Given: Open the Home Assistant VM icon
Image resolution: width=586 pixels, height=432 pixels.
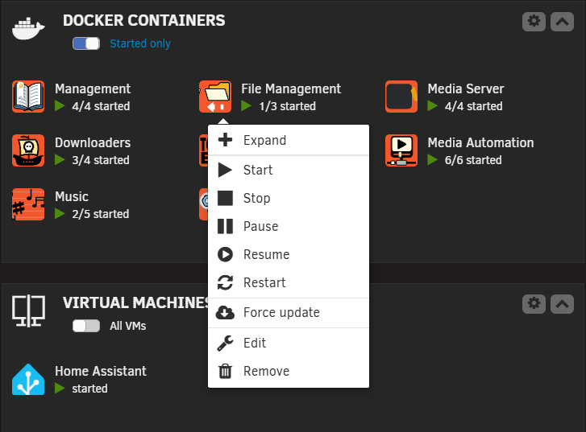Looking at the screenshot, I should coord(28,379).
